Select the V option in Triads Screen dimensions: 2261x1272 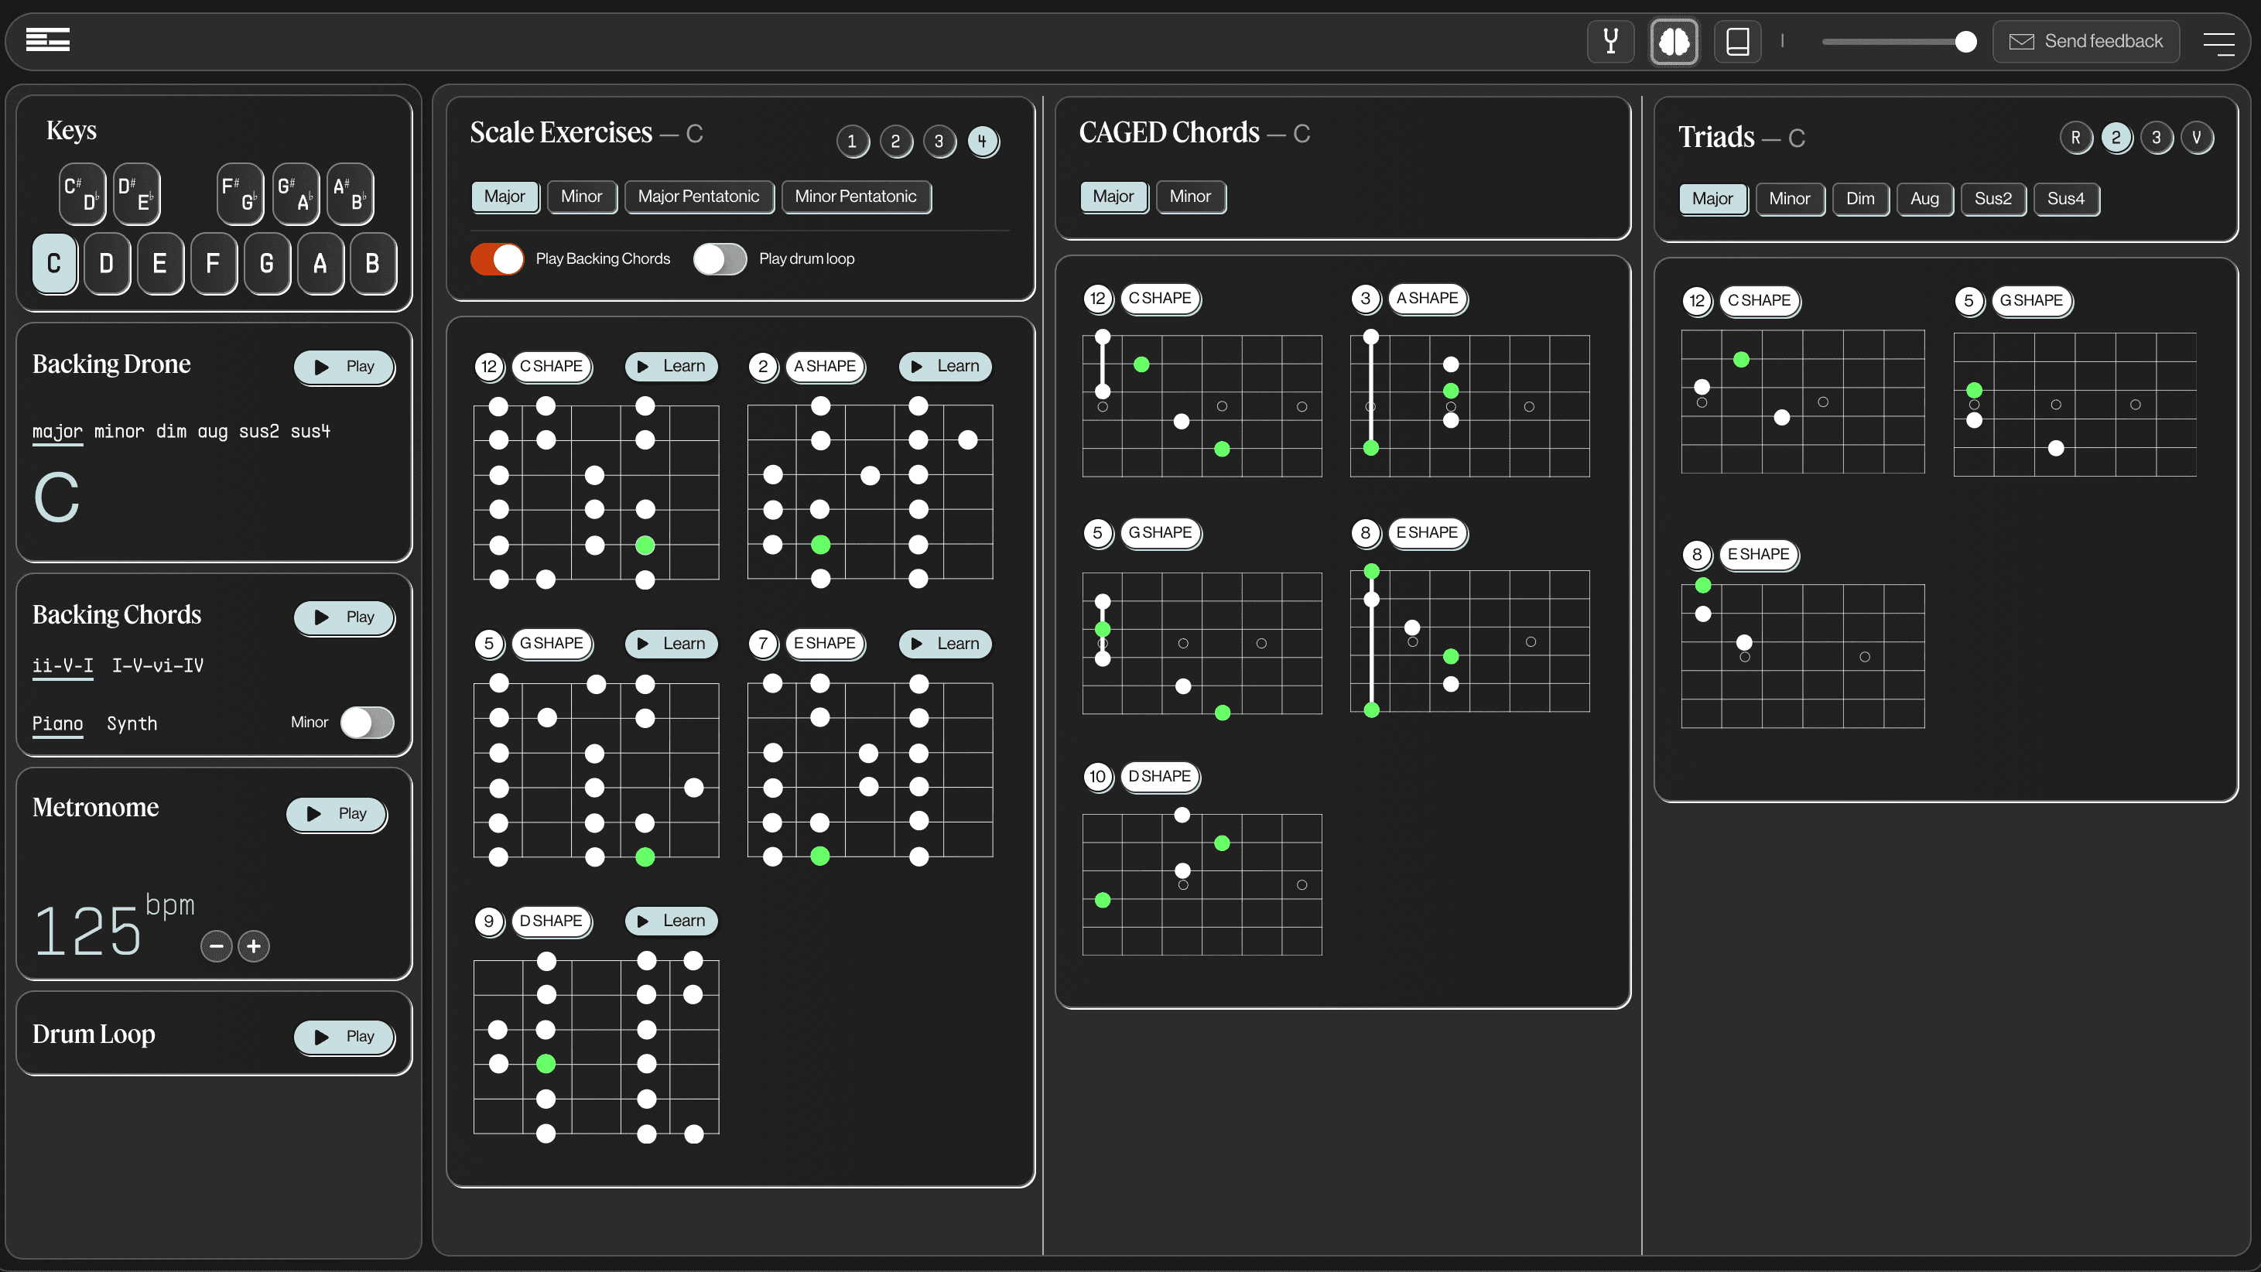tap(2197, 138)
